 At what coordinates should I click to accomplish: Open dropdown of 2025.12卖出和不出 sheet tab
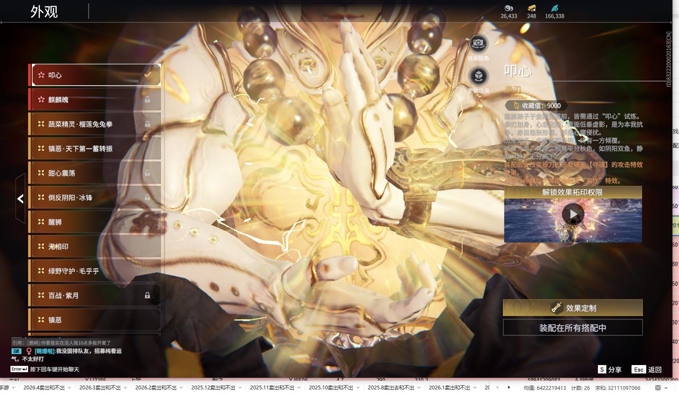click(x=239, y=388)
